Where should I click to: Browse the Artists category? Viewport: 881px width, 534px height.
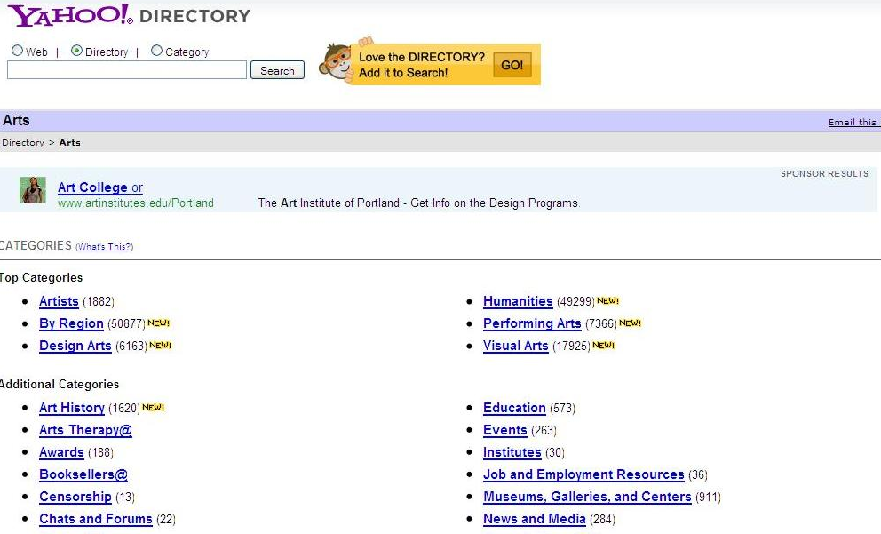[58, 301]
